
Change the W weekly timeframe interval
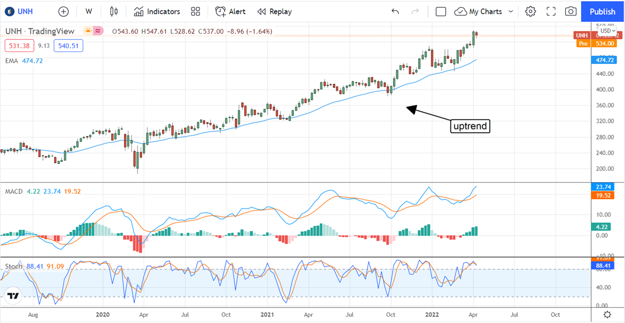[x=89, y=11]
